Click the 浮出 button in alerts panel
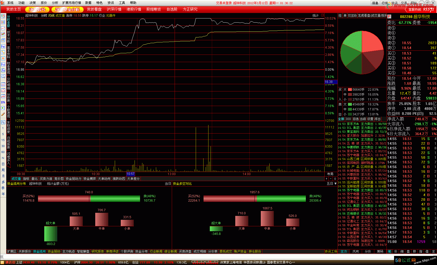Image resolution: width=437 pixels, height=265 pixels. (x=377, y=119)
